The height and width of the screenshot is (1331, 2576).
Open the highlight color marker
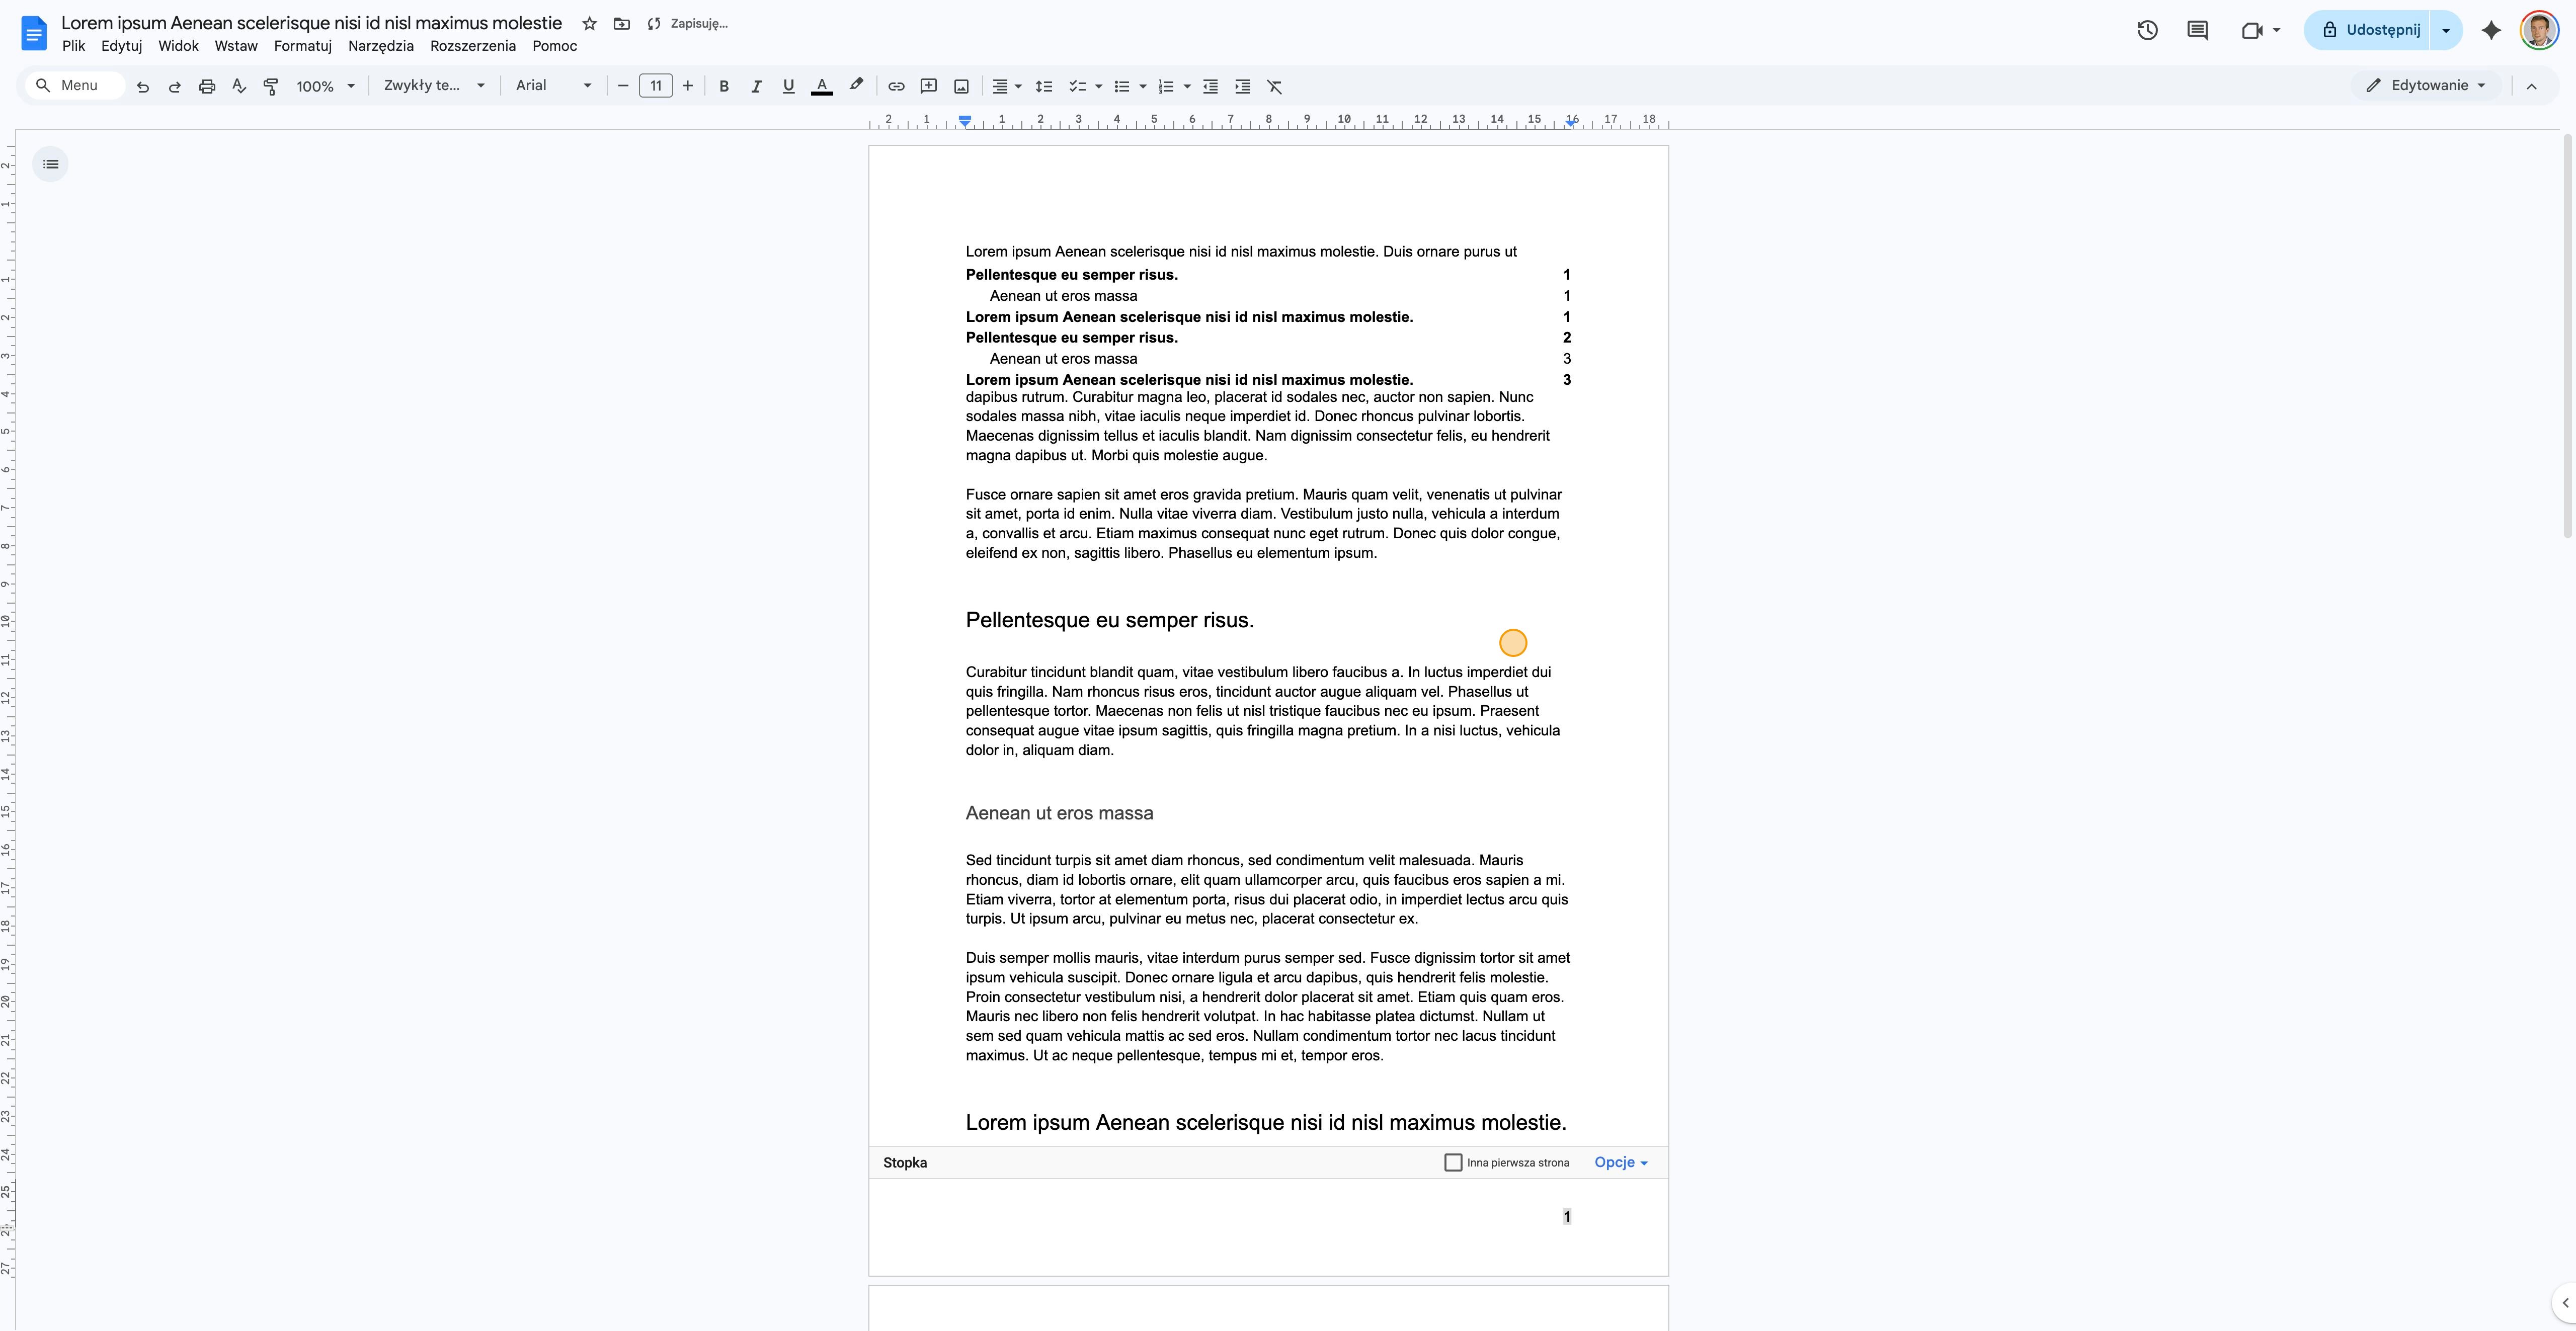click(856, 86)
